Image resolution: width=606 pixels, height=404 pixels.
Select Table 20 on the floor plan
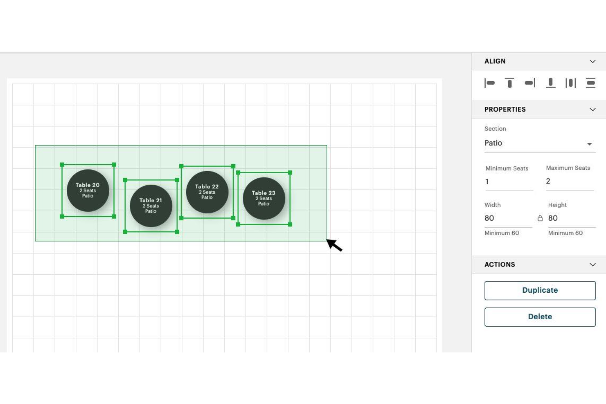coord(88,190)
